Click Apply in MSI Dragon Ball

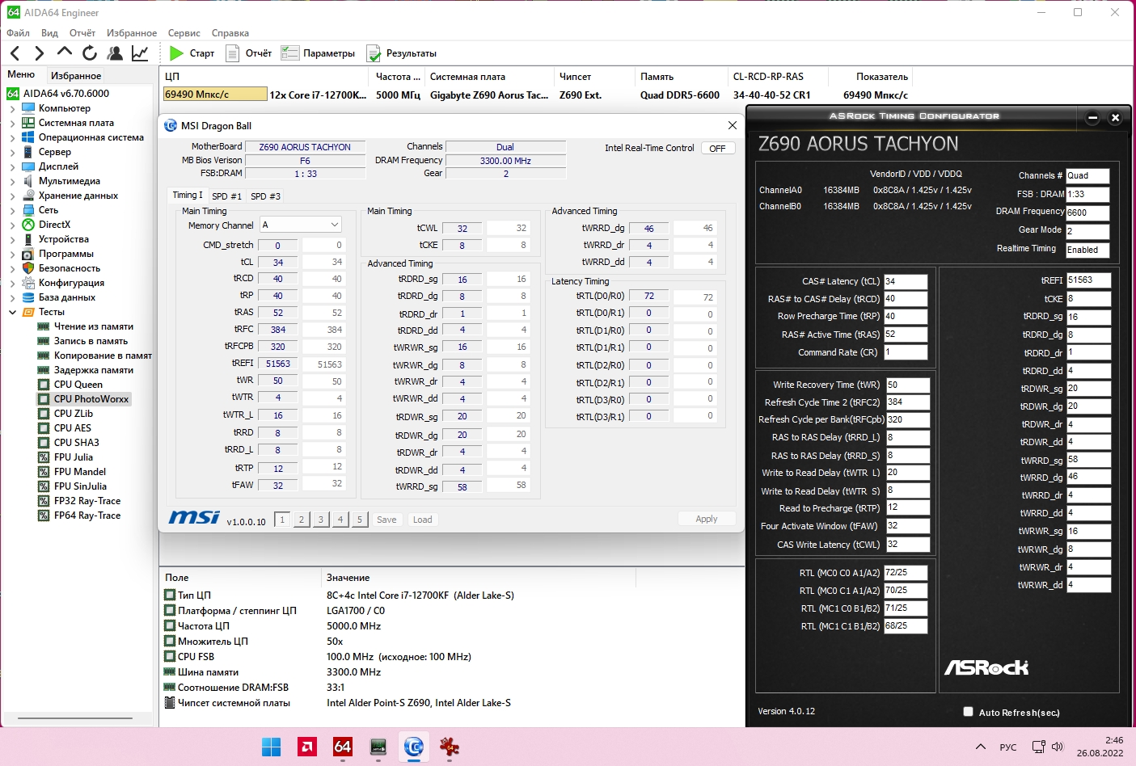click(x=707, y=519)
